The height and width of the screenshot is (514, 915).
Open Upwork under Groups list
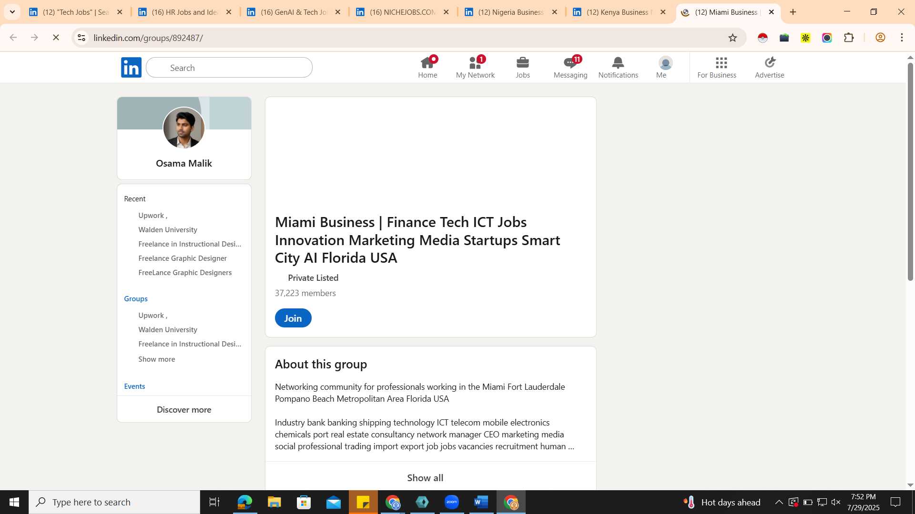point(152,315)
